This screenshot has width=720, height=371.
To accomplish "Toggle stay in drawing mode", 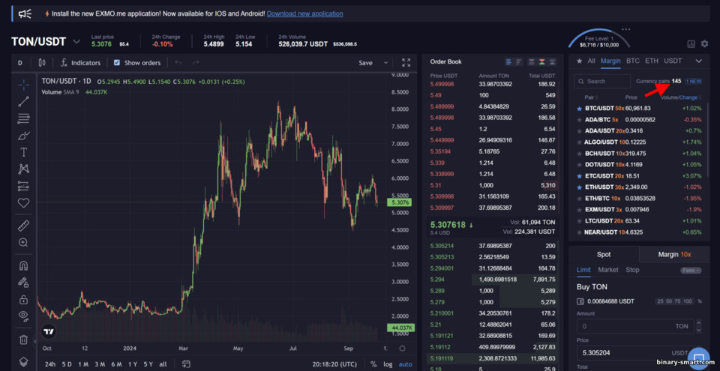I will [x=23, y=283].
